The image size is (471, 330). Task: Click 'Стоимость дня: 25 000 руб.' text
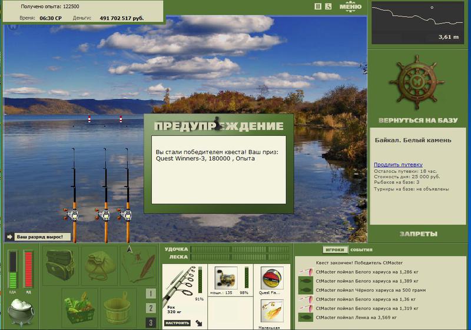(407, 176)
